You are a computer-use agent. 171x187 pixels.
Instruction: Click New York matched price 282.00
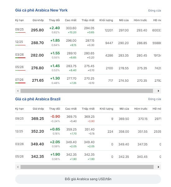tap(37, 55)
